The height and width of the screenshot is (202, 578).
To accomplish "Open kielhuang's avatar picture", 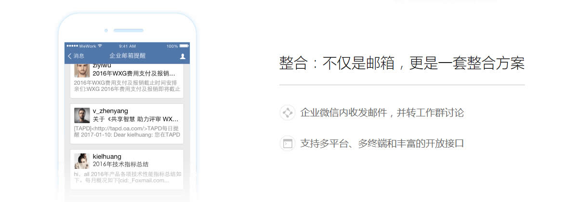I will (82, 161).
